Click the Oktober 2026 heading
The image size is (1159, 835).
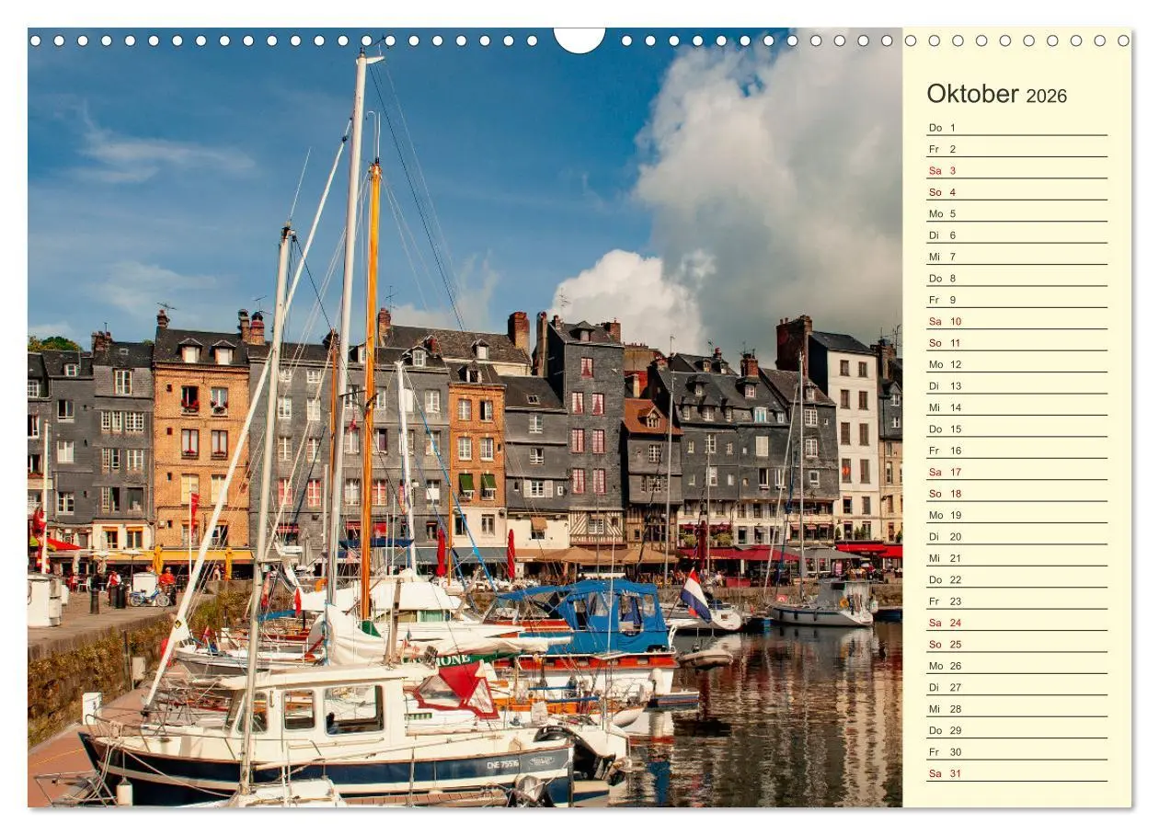pyautogui.click(x=996, y=94)
